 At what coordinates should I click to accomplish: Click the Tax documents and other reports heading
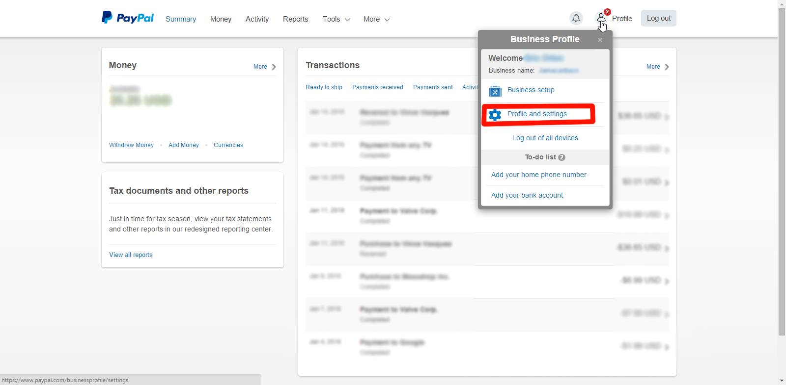click(179, 191)
